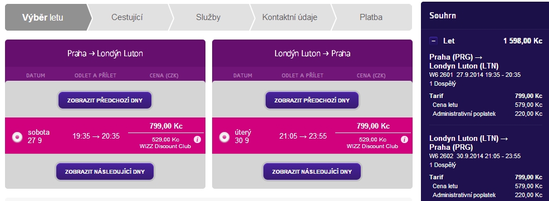The height and width of the screenshot is (201, 549).
Task: Open the Platba step
Action: [x=371, y=17]
